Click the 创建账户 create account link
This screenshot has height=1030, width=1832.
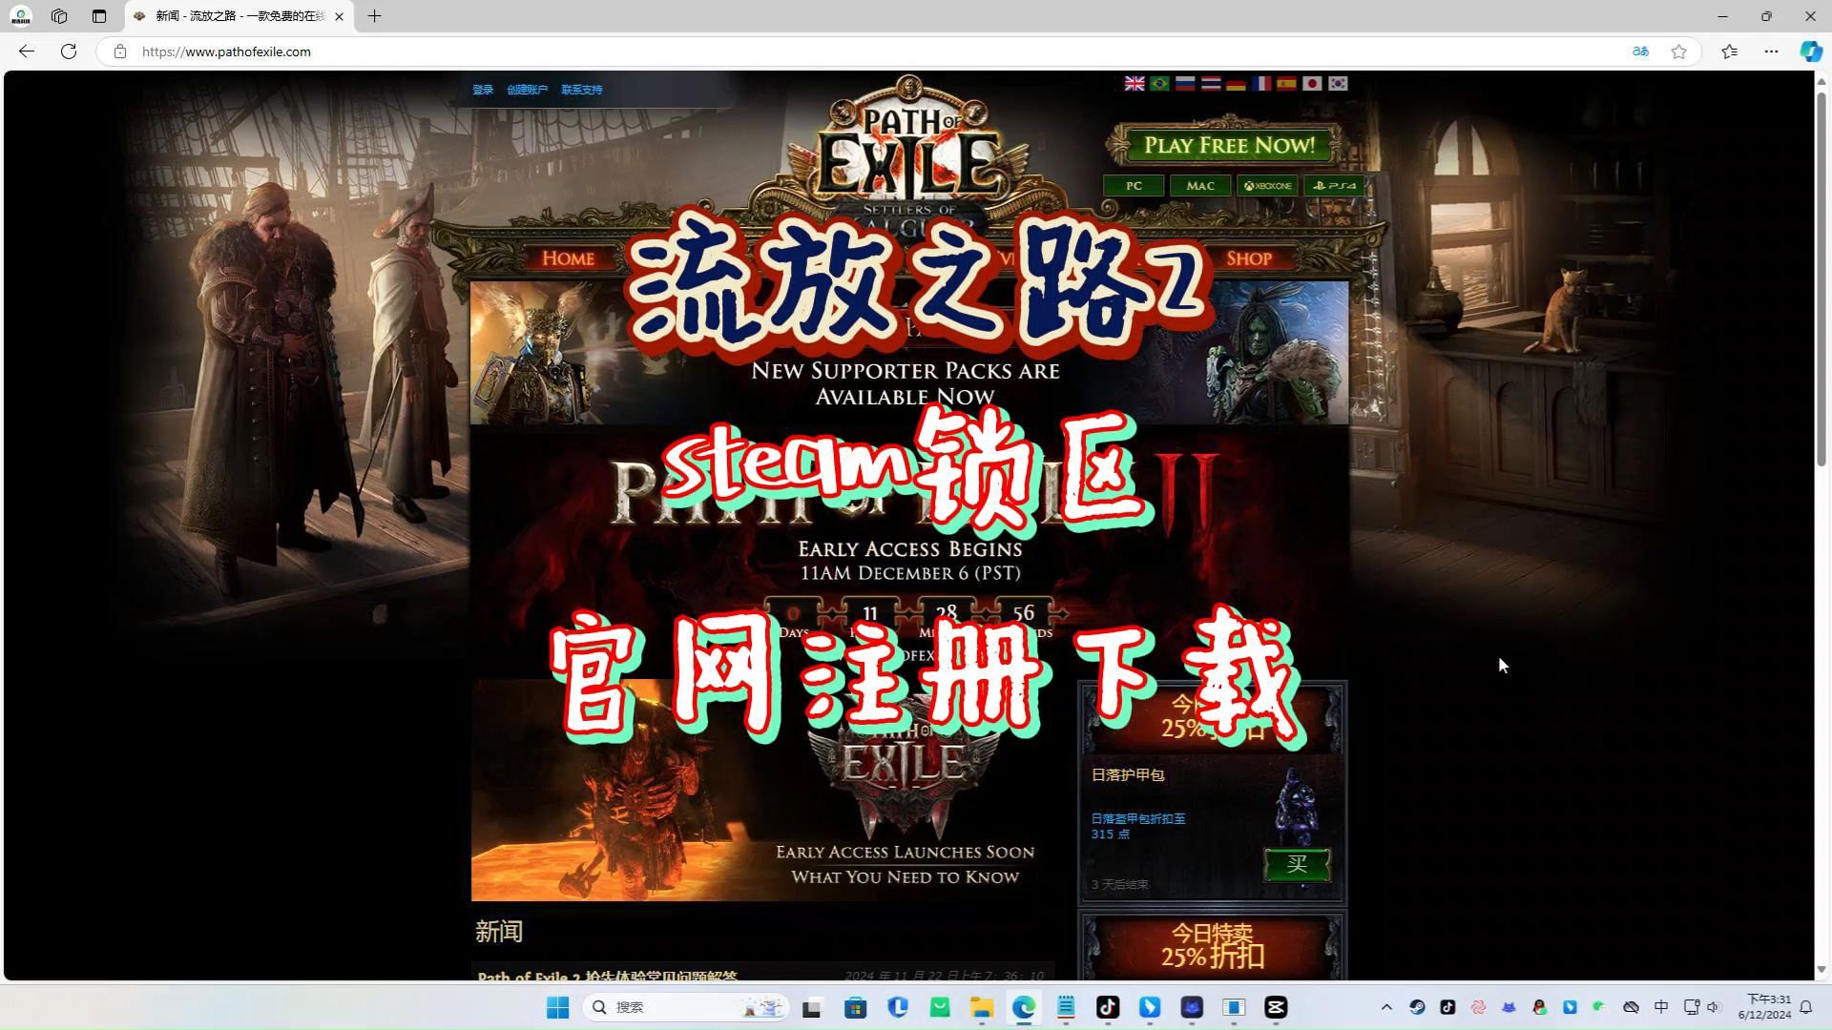pyautogui.click(x=527, y=90)
